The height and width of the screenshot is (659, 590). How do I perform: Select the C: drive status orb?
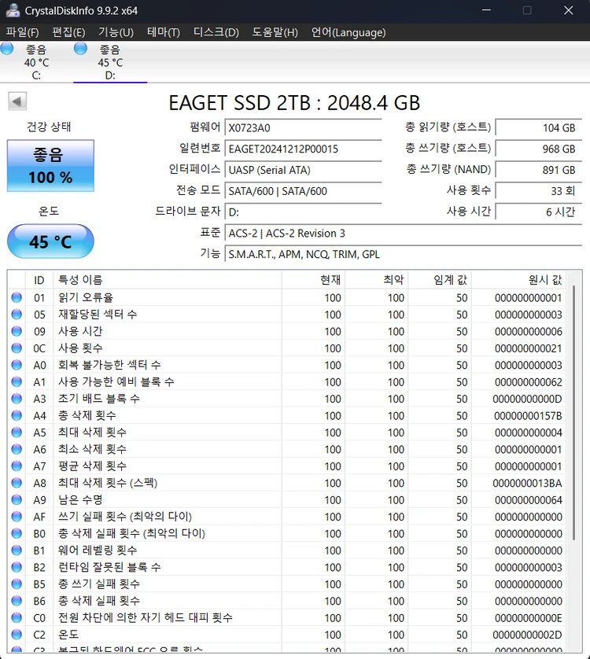(7, 49)
